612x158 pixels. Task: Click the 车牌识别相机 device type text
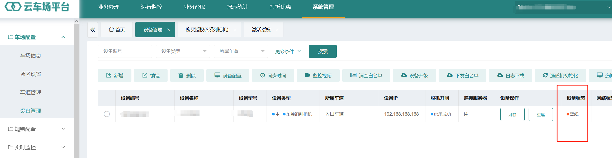pos(299,114)
